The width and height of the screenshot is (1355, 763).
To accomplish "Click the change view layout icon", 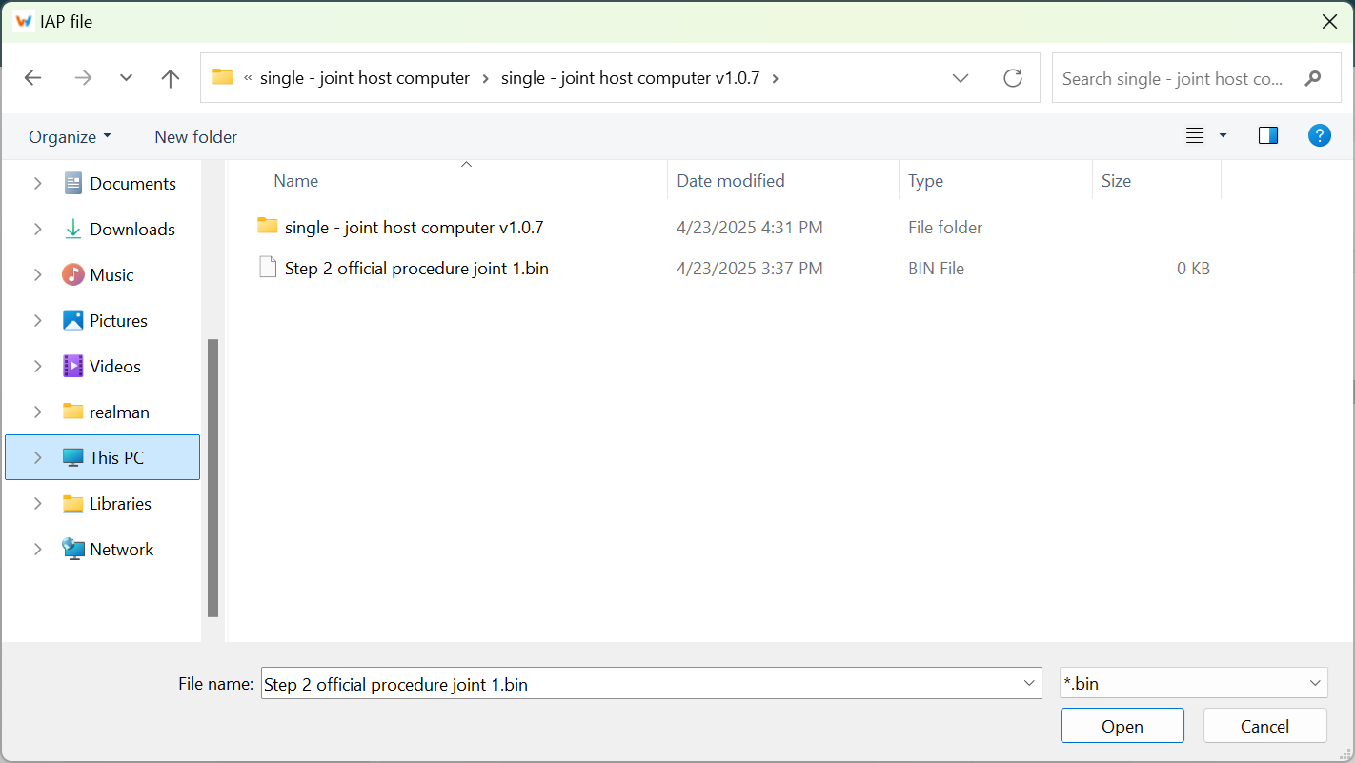I will point(1195,136).
